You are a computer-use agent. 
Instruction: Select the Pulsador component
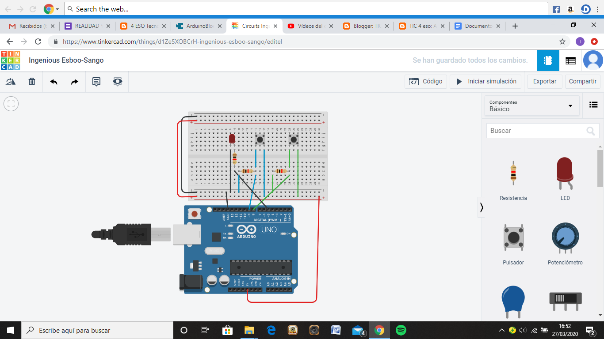(513, 244)
